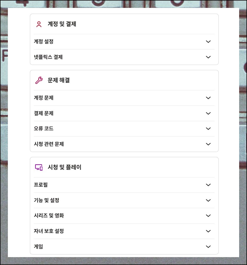Select the 자녀 보호 설정 label
The height and width of the screenshot is (265, 247).
click(x=49, y=231)
